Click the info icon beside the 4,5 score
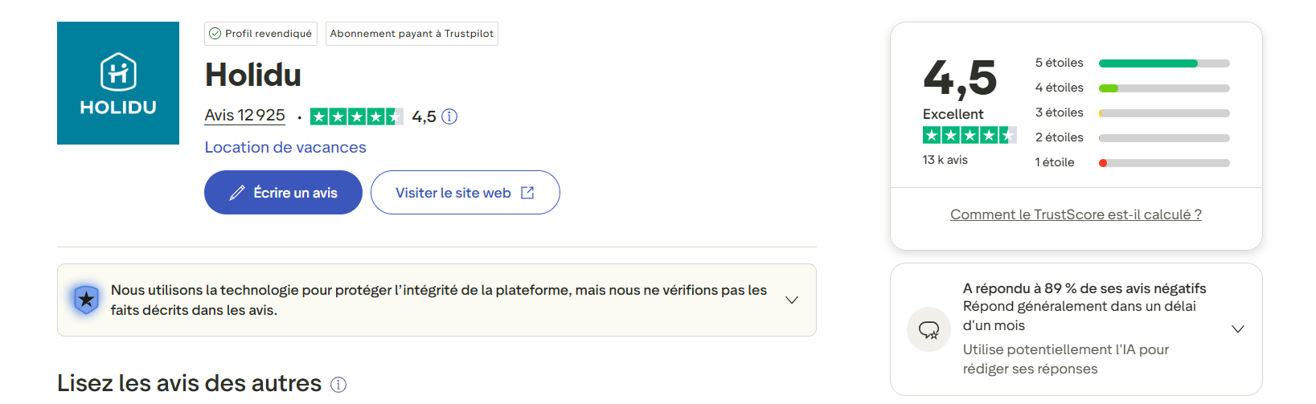 pos(450,116)
